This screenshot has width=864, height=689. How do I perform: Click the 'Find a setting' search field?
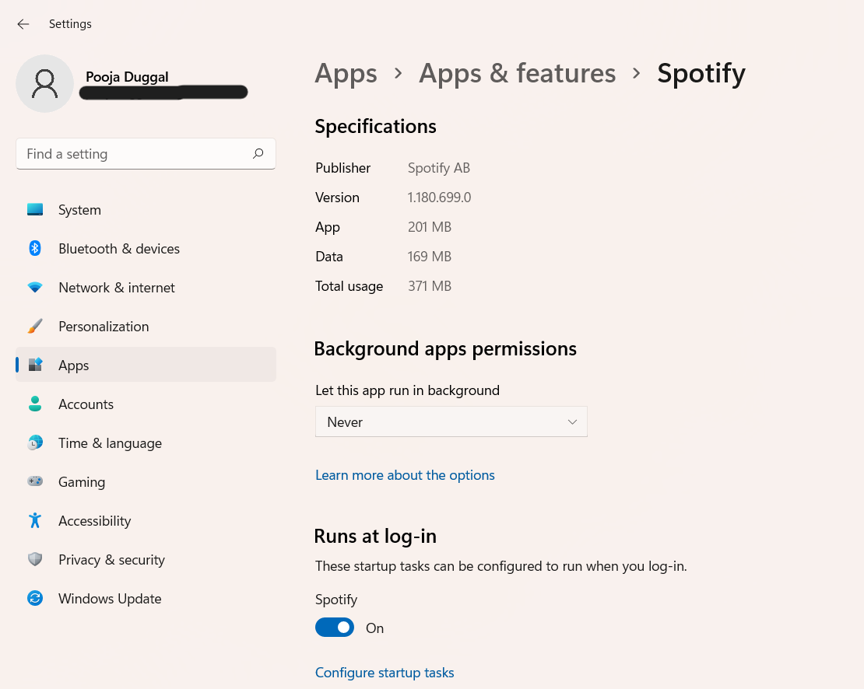(x=132, y=154)
